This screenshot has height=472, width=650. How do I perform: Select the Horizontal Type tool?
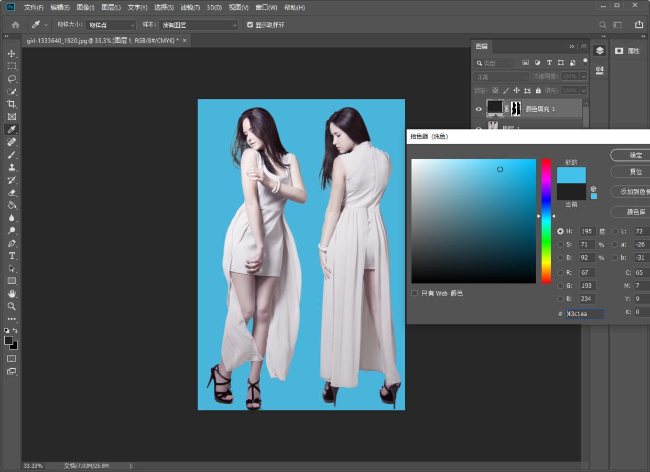12,256
